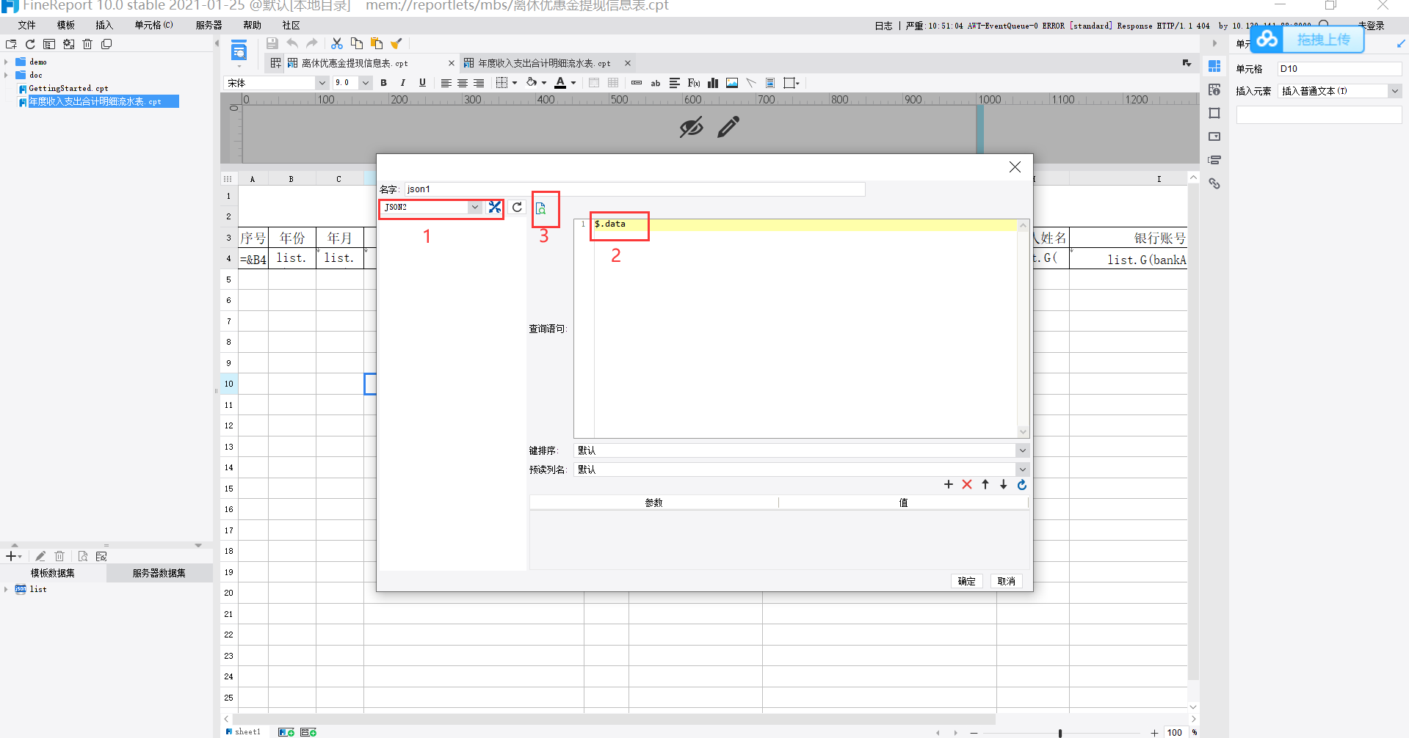
Task: Expand the doc folder
Action: [7, 76]
